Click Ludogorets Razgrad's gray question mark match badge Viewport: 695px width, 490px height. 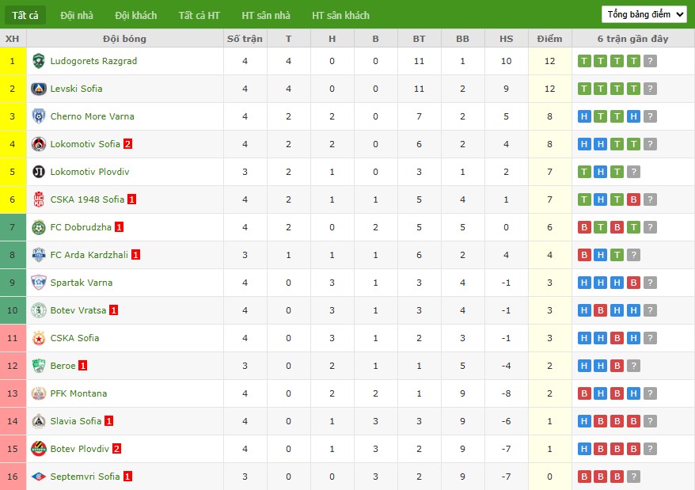point(650,61)
